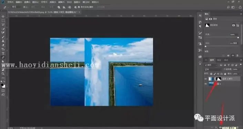Open the Learn panel lightbulb icon
The width and height of the screenshot is (243, 129).
200,63
